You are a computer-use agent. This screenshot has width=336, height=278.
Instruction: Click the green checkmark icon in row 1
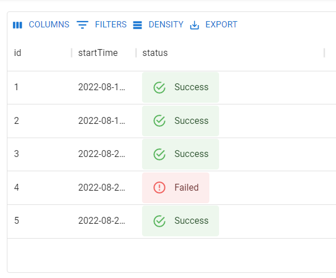[x=159, y=87]
